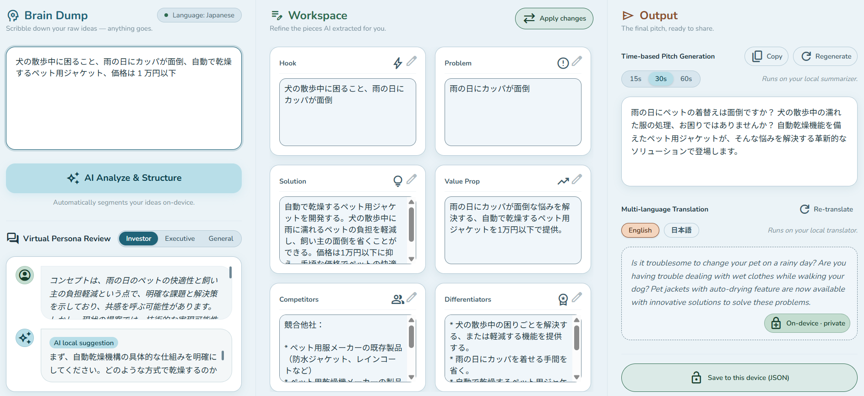Select the Executive persona tab
The height and width of the screenshot is (396, 864).
(x=180, y=239)
